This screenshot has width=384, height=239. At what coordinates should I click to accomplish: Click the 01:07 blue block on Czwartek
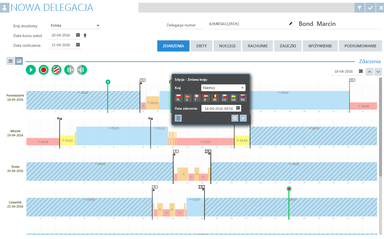click(195, 207)
